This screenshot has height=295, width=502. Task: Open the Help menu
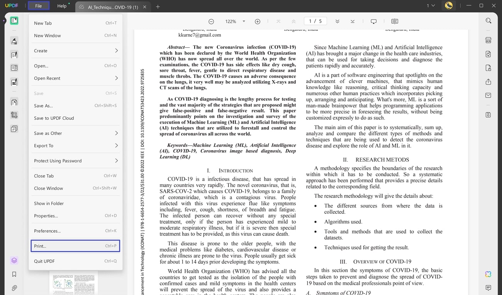point(62,6)
